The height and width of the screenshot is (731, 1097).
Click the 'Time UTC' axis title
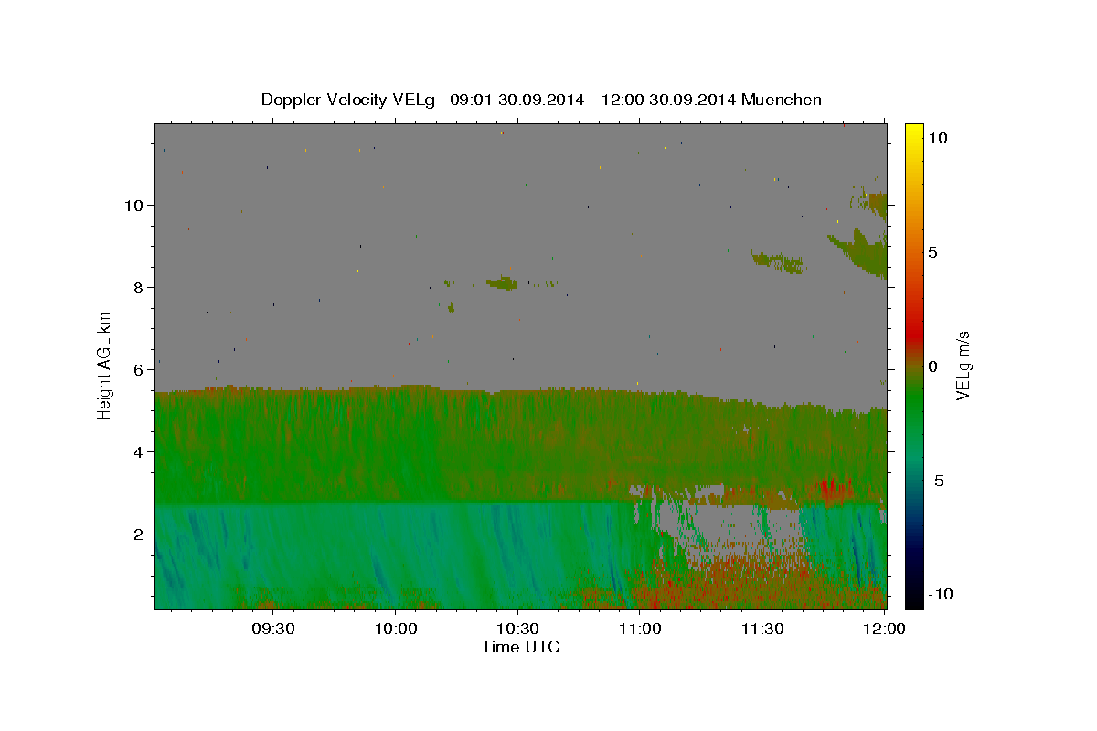click(x=520, y=647)
